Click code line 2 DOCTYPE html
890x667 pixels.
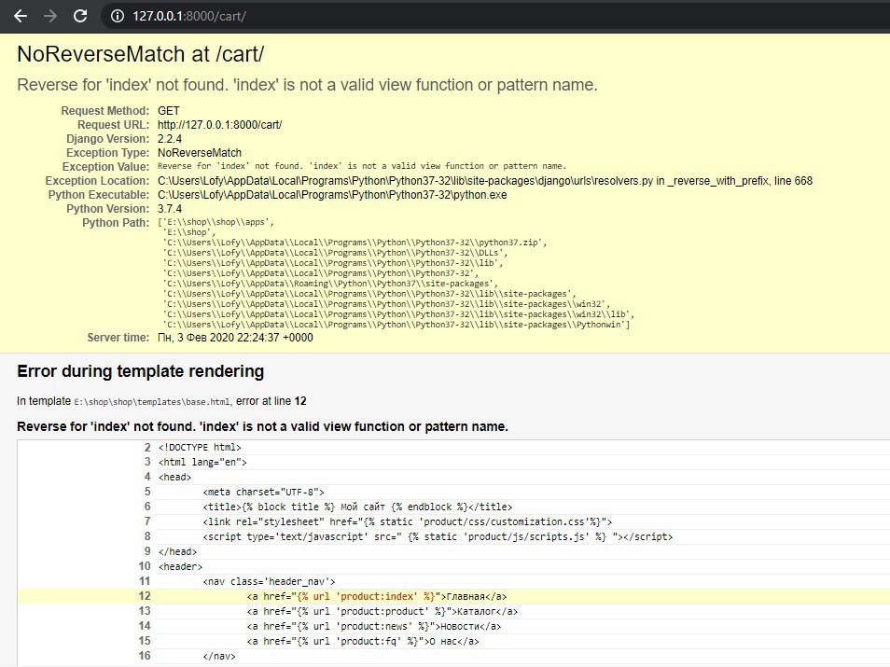(200, 448)
